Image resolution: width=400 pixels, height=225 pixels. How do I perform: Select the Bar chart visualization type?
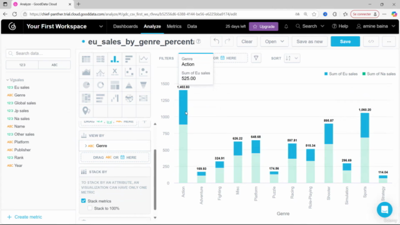tap(129, 59)
